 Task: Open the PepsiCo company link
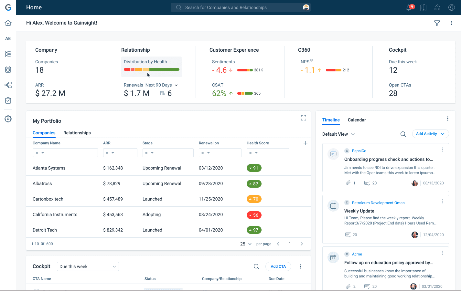pos(359,151)
